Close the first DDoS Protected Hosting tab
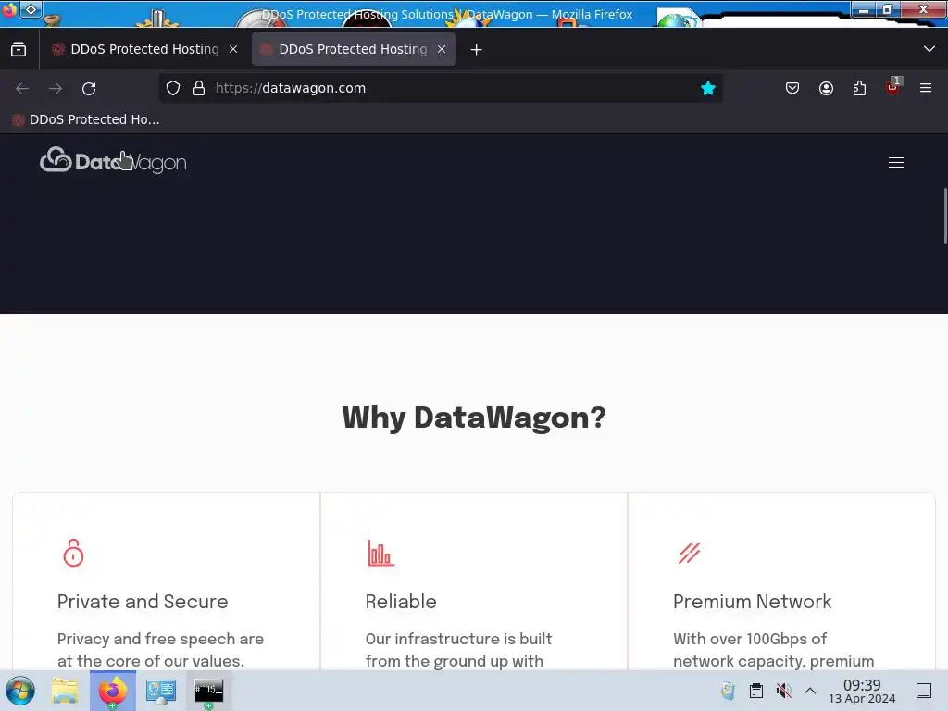The width and height of the screenshot is (948, 711). pos(233,50)
